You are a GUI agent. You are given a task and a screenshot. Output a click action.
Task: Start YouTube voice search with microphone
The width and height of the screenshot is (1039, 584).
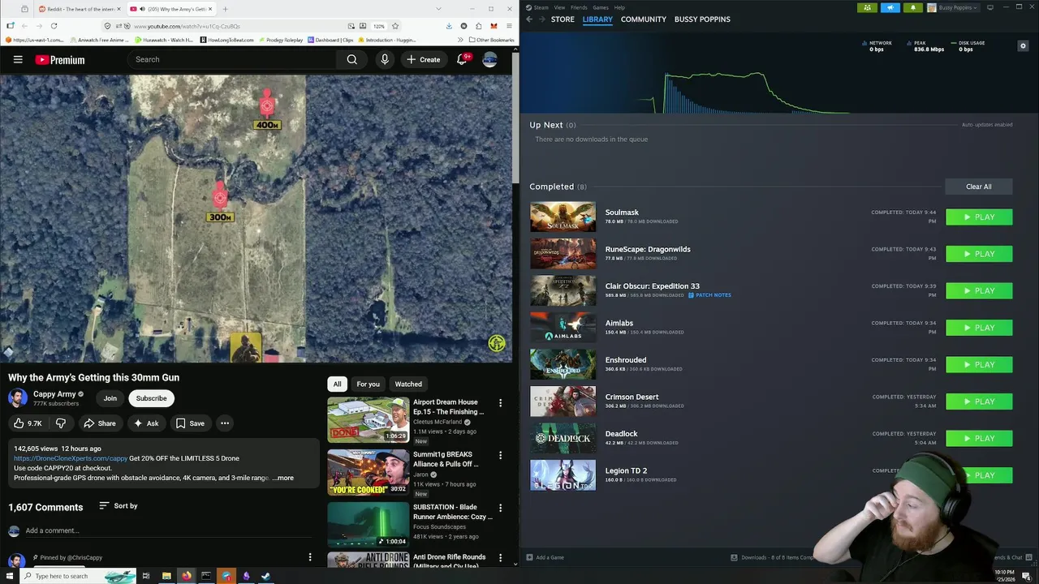(385, 59)
